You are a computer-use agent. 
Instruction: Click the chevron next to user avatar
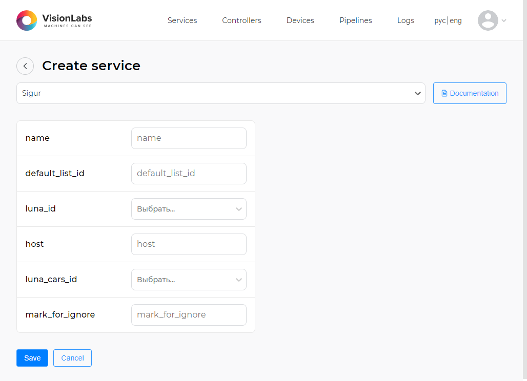coord(504,21)
